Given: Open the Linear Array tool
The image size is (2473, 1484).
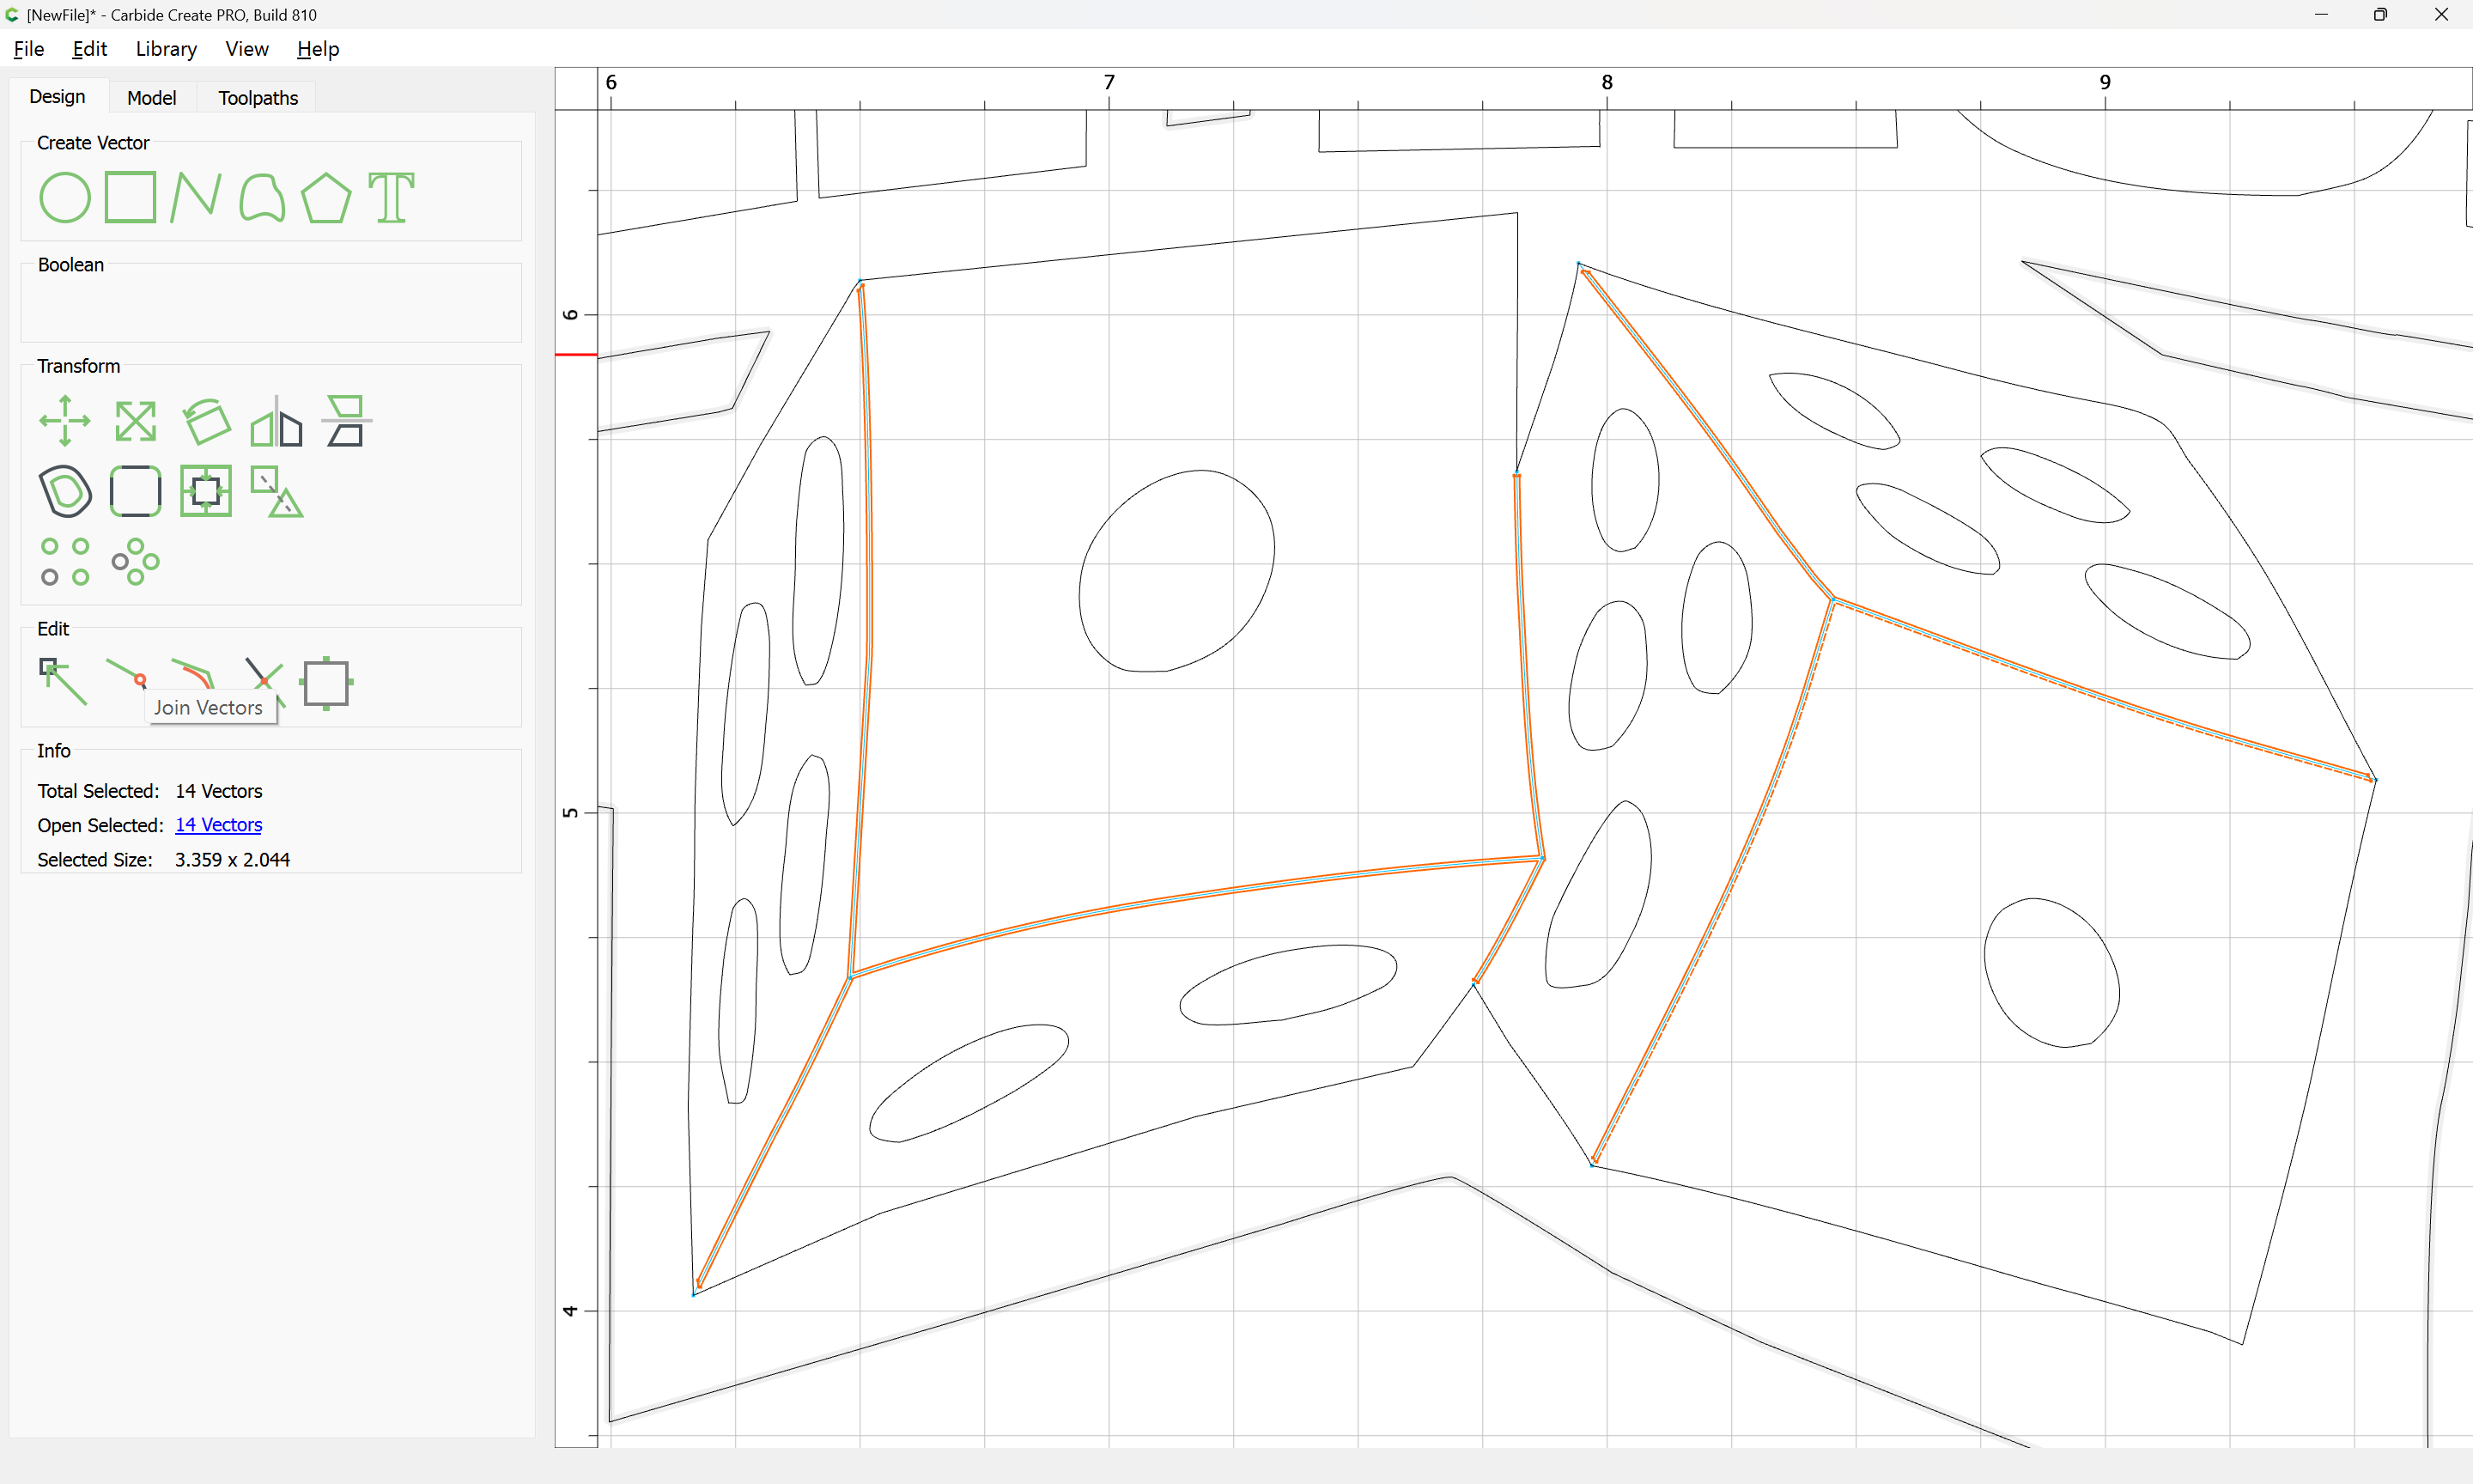Looking at the screenshot, I should point(65,562).
